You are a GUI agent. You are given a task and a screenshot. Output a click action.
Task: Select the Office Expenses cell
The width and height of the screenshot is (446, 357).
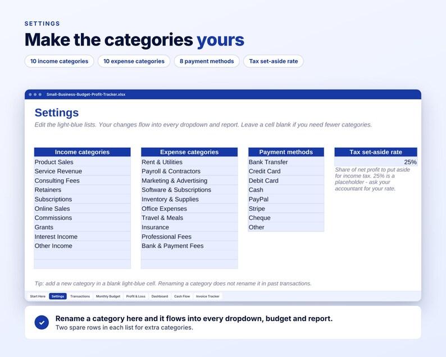point(189,209)
